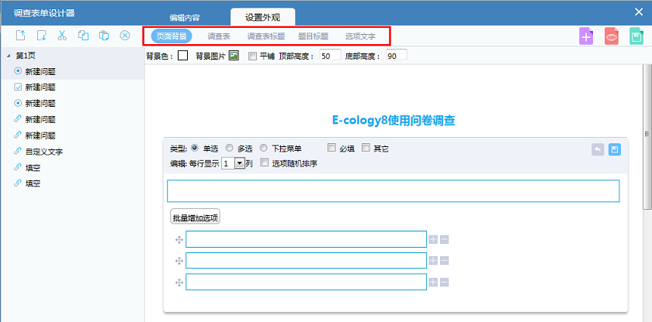
Task: Click the scissors cut icon
Action: [62, 36]
